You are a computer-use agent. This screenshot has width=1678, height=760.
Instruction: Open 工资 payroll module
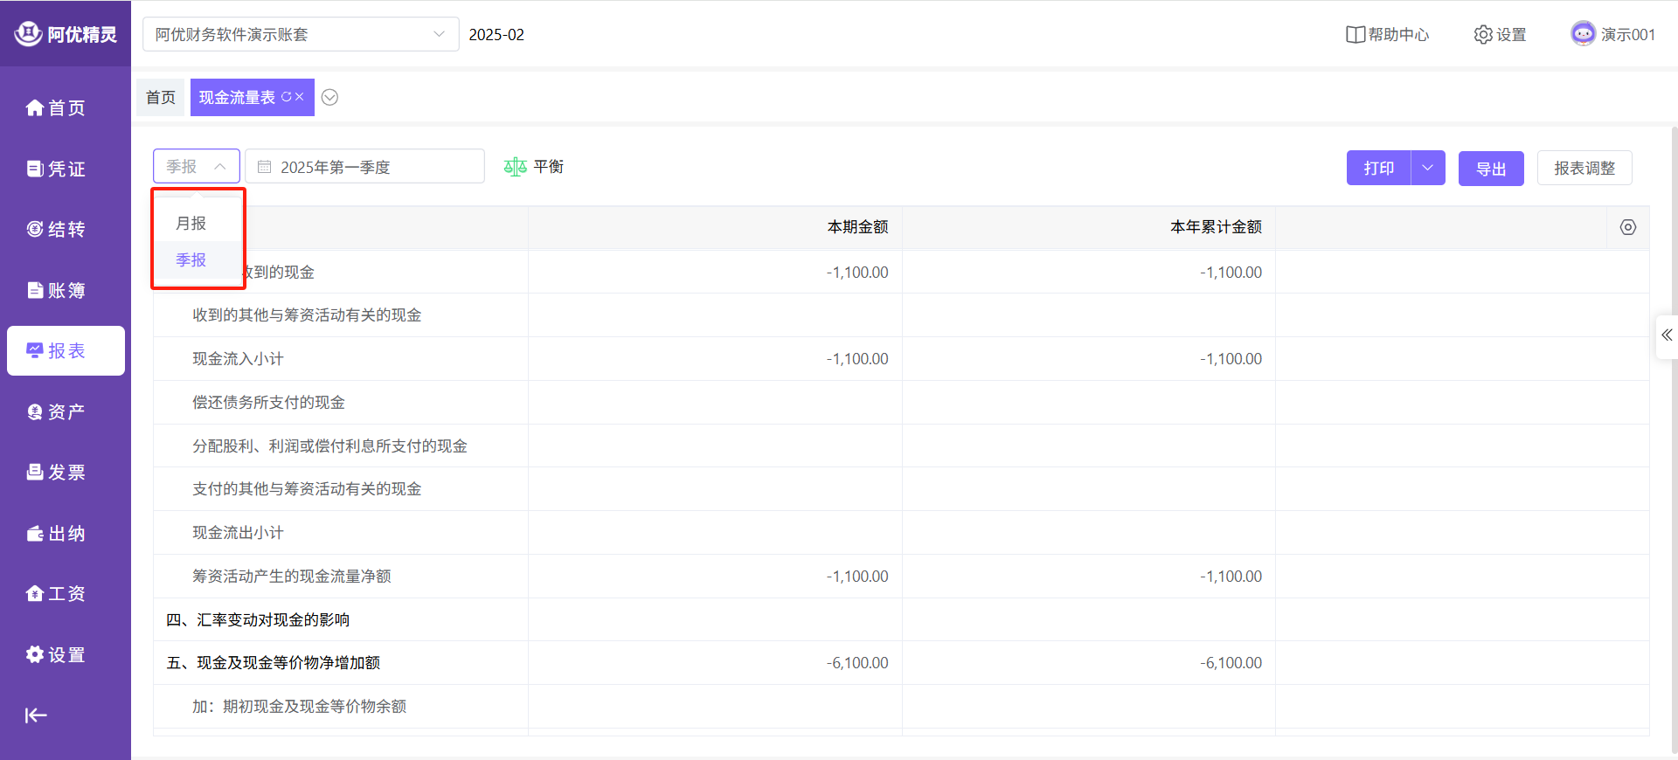[56, 593]
